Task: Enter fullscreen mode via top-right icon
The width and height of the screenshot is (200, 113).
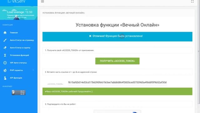Action: (192, 1)
